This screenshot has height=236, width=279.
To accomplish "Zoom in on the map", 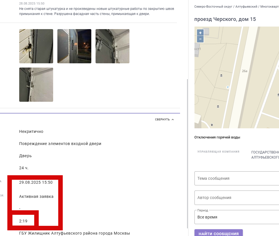I will pyautogui.click(x=200, y=33).
